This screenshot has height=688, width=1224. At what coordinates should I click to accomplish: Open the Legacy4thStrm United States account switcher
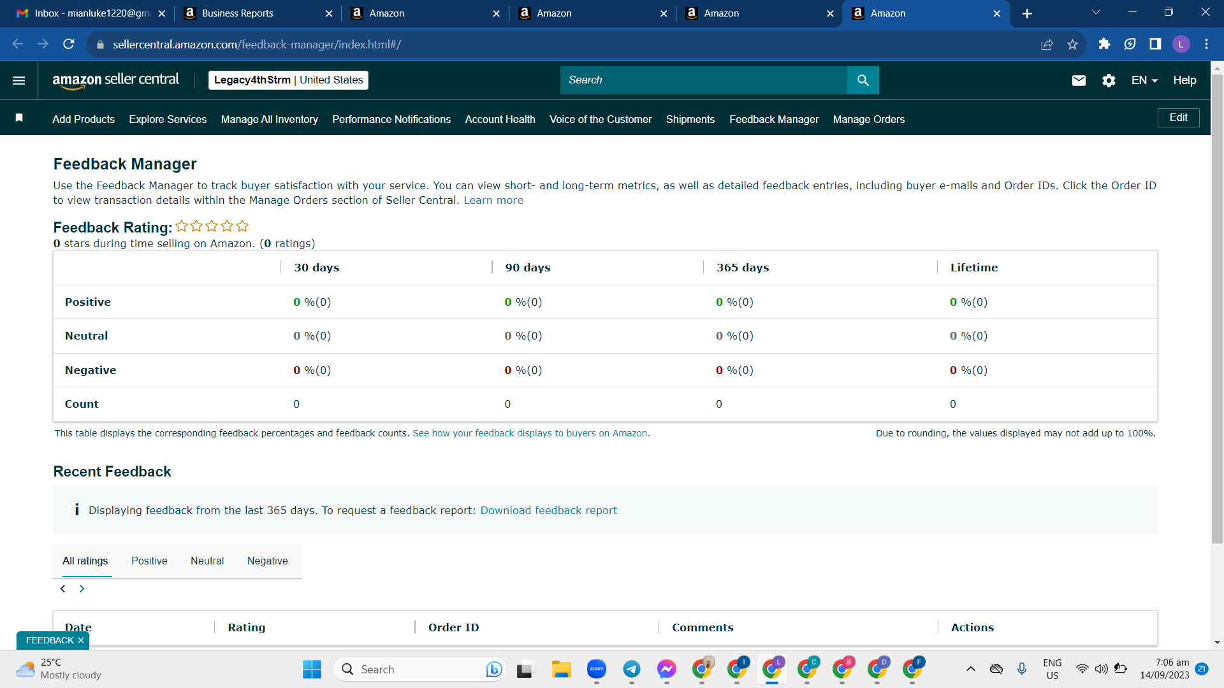[288, 80]
